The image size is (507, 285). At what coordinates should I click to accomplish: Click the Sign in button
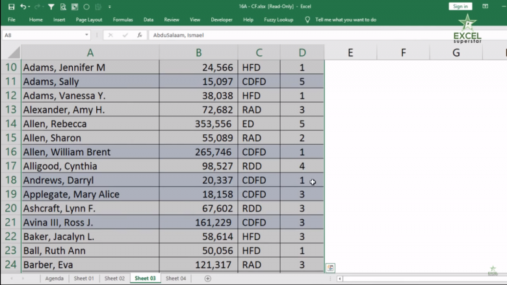[460, 6]
